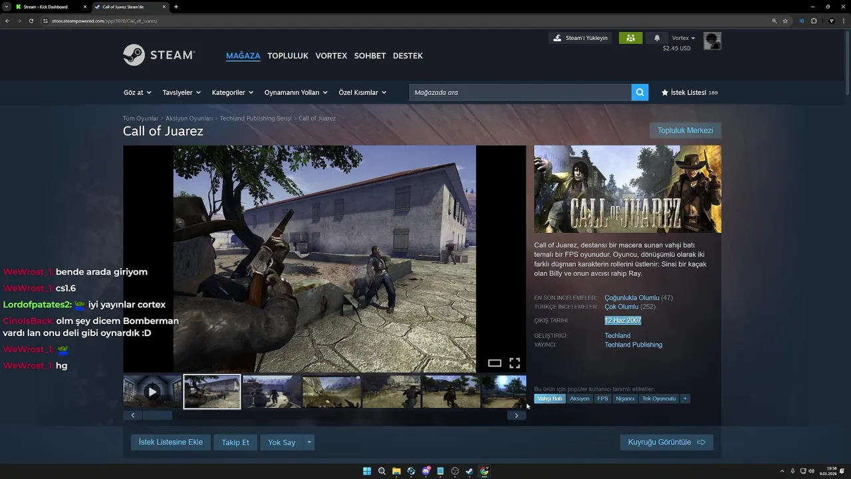This screenshot has height=479, width=851.
Task: Expand the Özel Kısımlar dropdown
Action: tap(362, 92)
